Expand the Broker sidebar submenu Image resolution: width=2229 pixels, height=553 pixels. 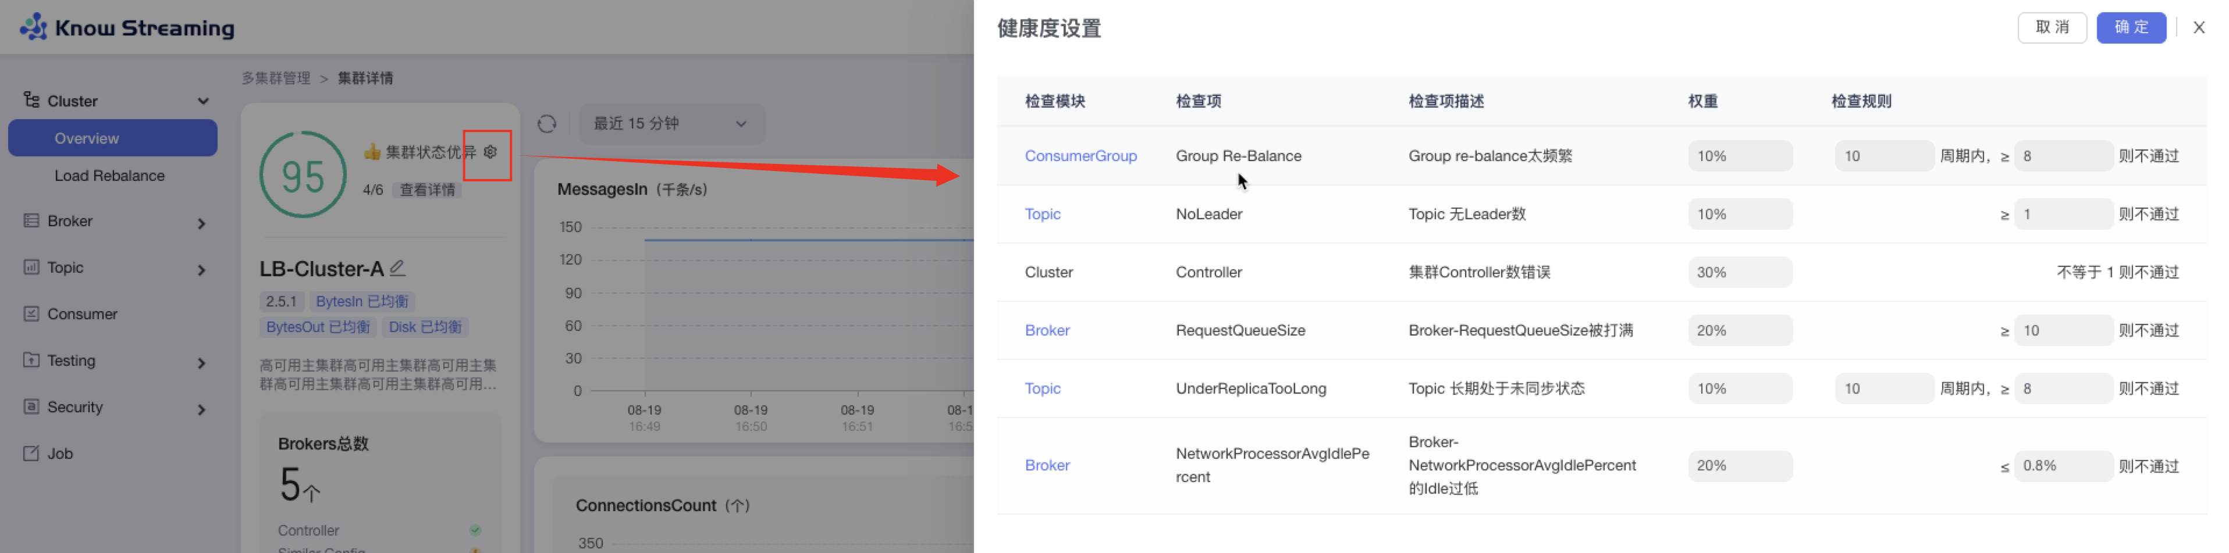coord(202,223)
